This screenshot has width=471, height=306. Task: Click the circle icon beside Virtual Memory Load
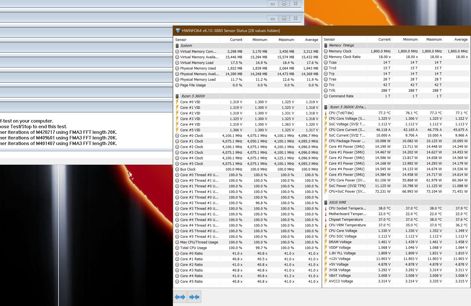click(177, 63)
